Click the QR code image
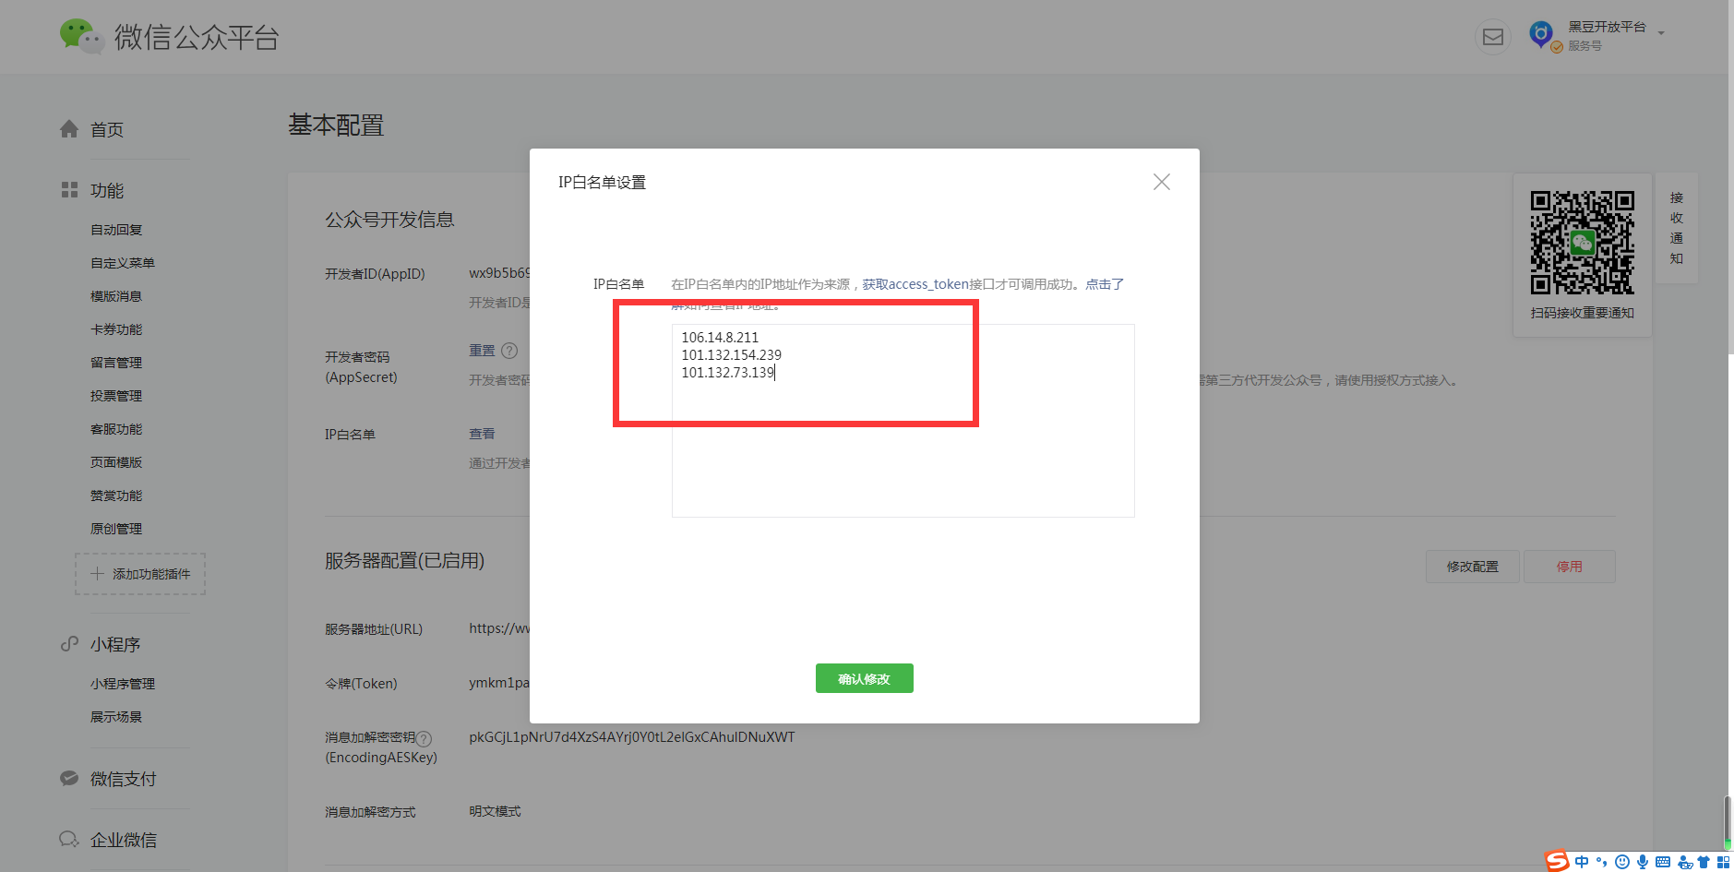The image size is (1734, 872). [x=1582, y=243]
